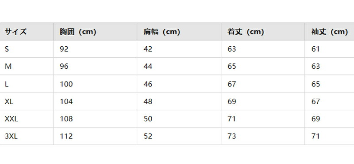The image size is (354, 164).
Task: Select chest value 92 for size S
Action: point(64,49)
